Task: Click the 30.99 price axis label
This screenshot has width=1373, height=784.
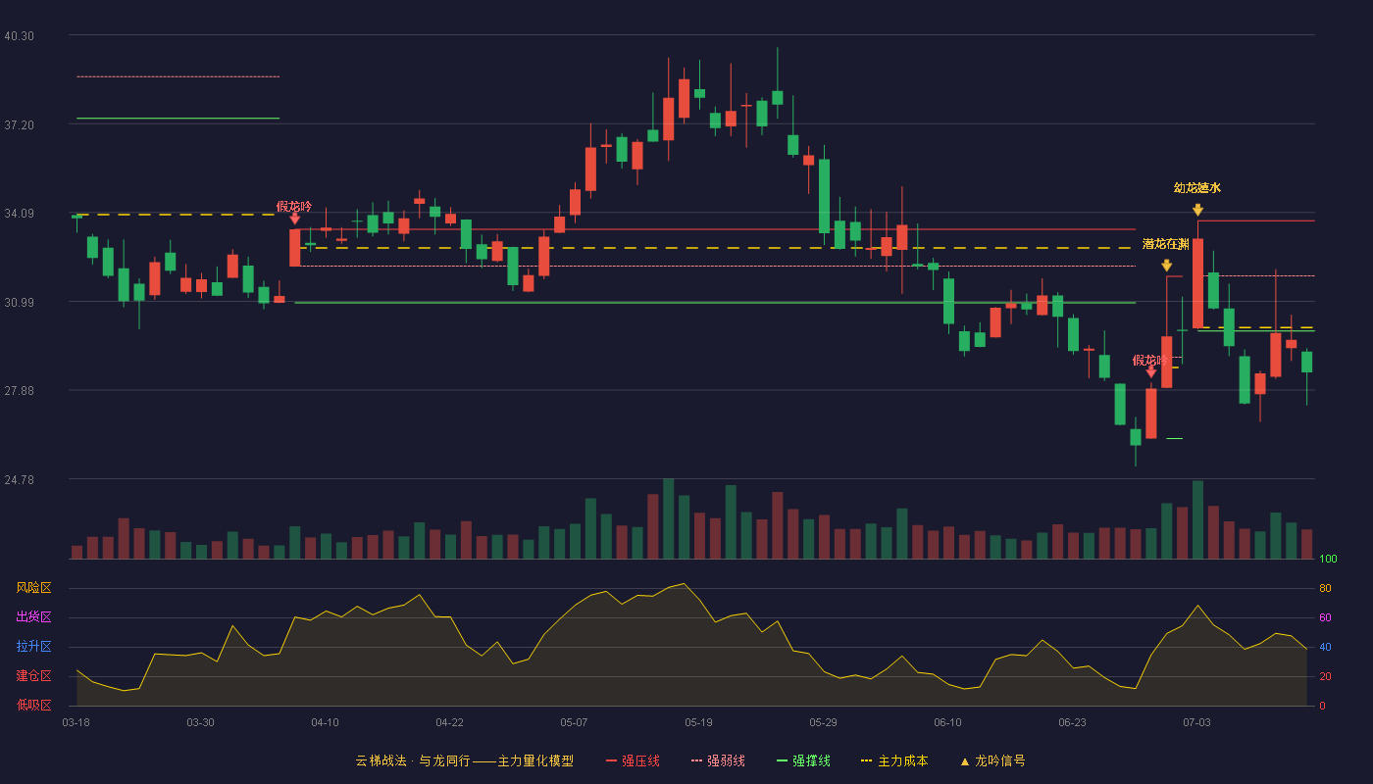Action: coord(19,302)
